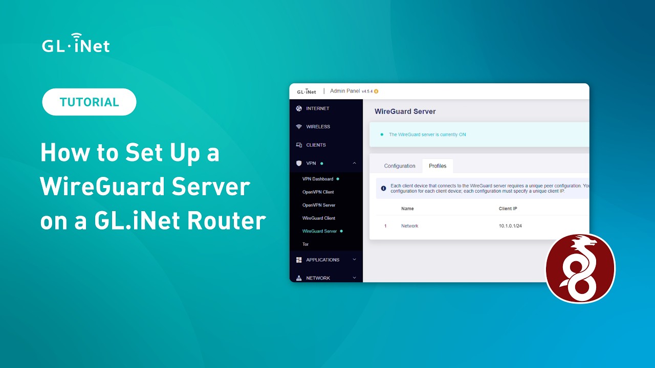Screen dimensions: 655x368
Task: Open VPN Dashboard menu item
Action: coord(318,179)
